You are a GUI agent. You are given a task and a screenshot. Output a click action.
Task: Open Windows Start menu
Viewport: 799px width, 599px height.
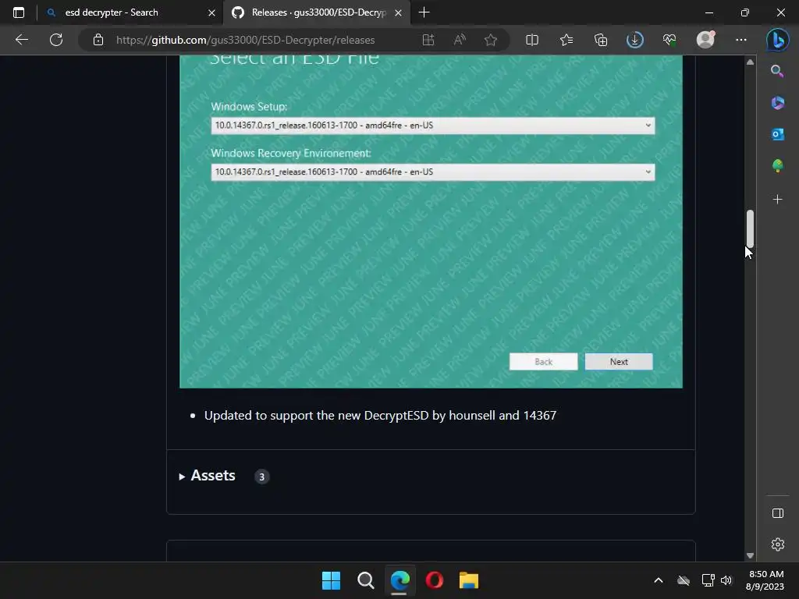331,580
